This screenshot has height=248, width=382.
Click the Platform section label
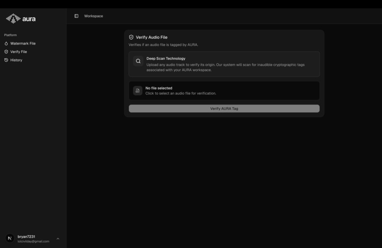tap(10, 35)
